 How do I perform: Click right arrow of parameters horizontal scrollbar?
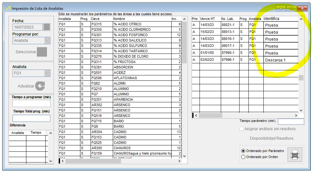coord(180,161)
